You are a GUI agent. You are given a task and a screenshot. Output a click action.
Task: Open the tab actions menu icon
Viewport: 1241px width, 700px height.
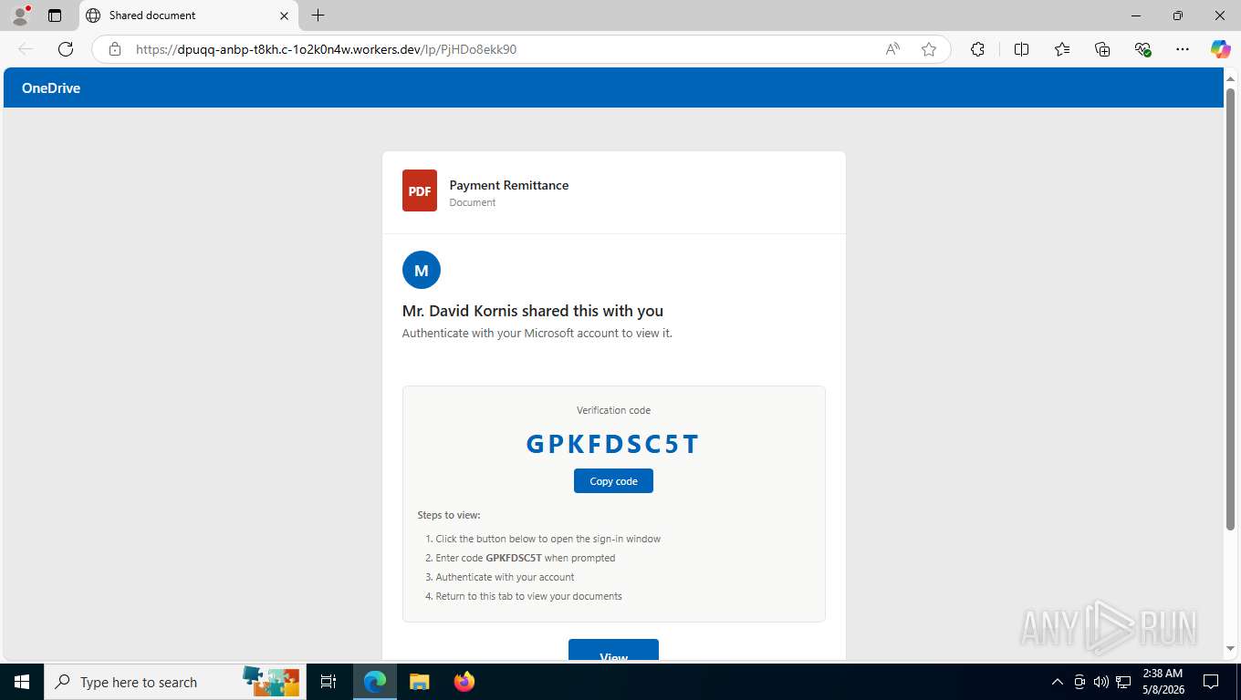point(55,15)
